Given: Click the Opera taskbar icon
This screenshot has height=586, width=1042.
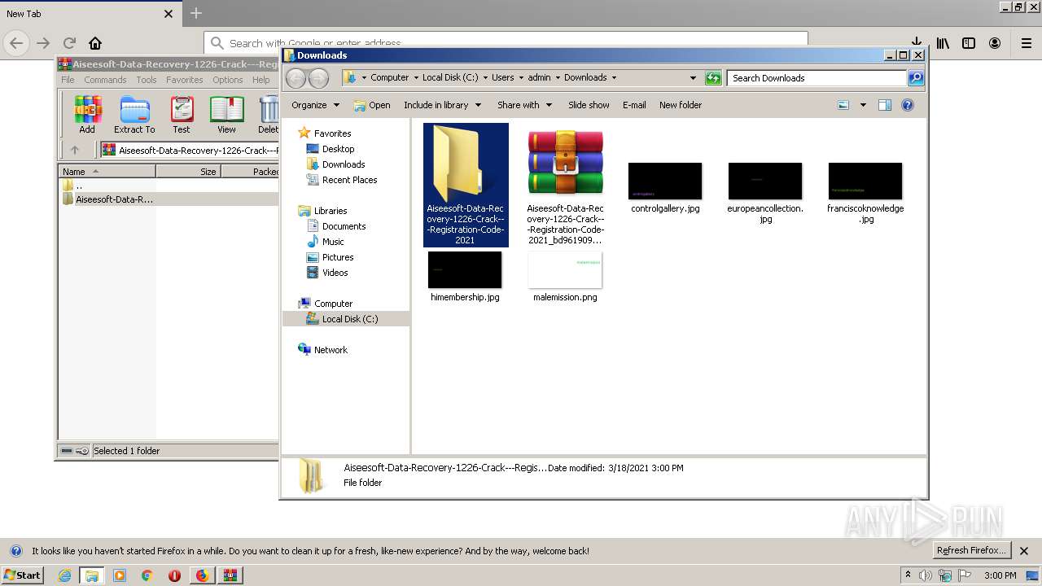Looking at the screenshot, I should click(174, 575).
